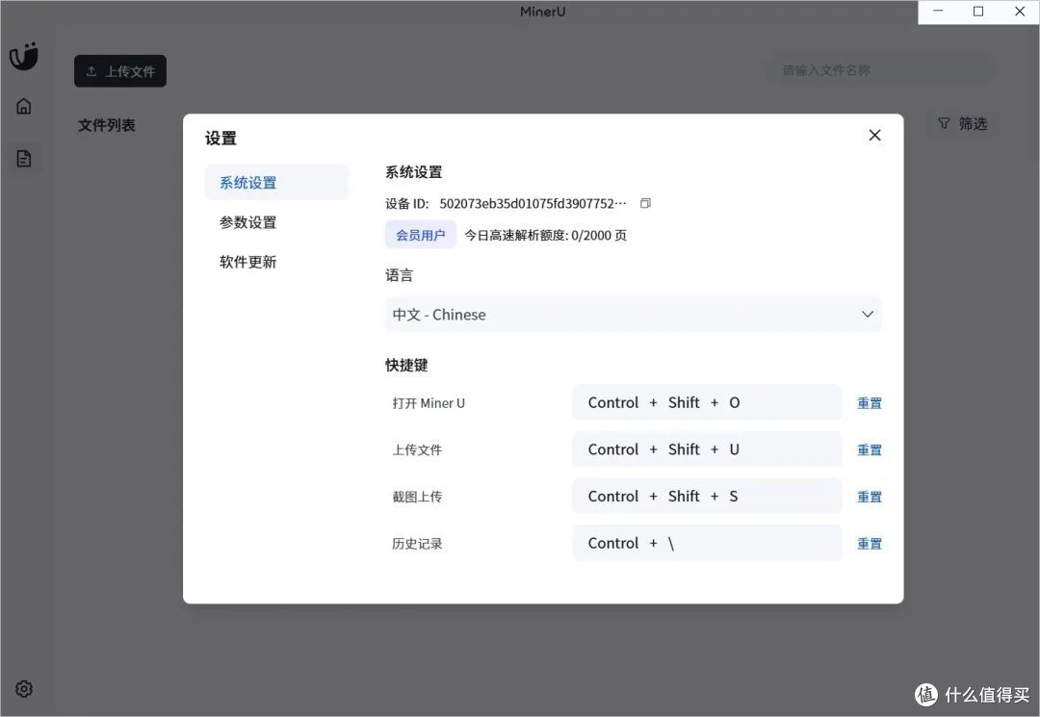The width and height of the screenshot is (1040, 717).
Task: Click the filter funnel icon next to 筛选
Action: [944, 123]
